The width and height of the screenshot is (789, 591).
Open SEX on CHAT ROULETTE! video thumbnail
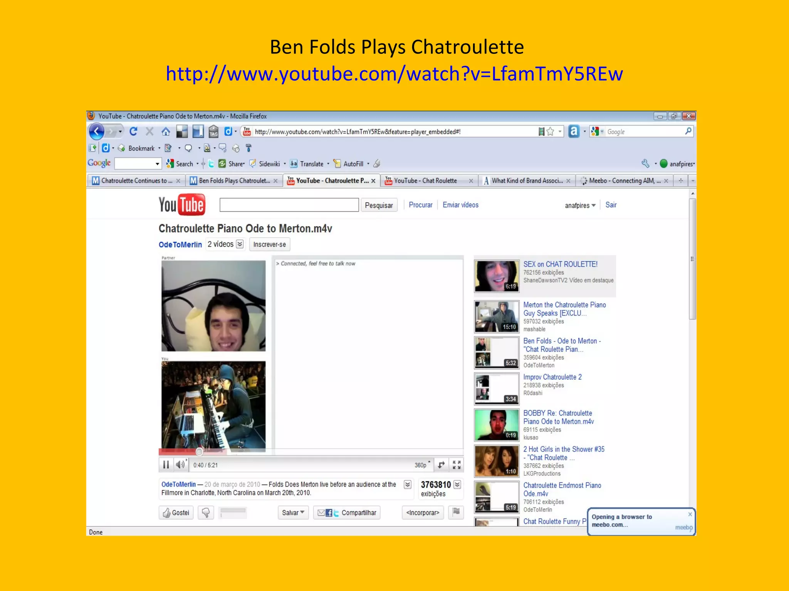pos(497,276)
